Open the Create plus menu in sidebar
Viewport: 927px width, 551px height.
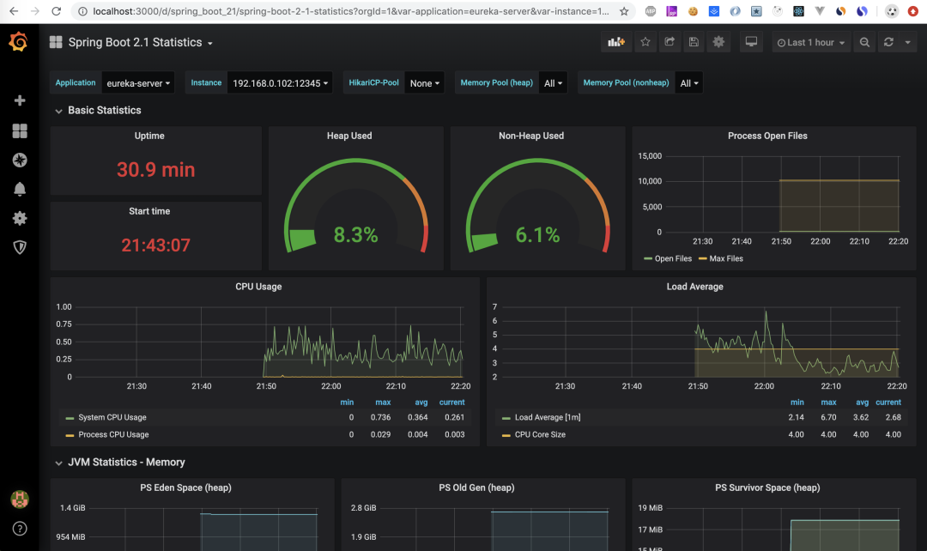point(20,100)
